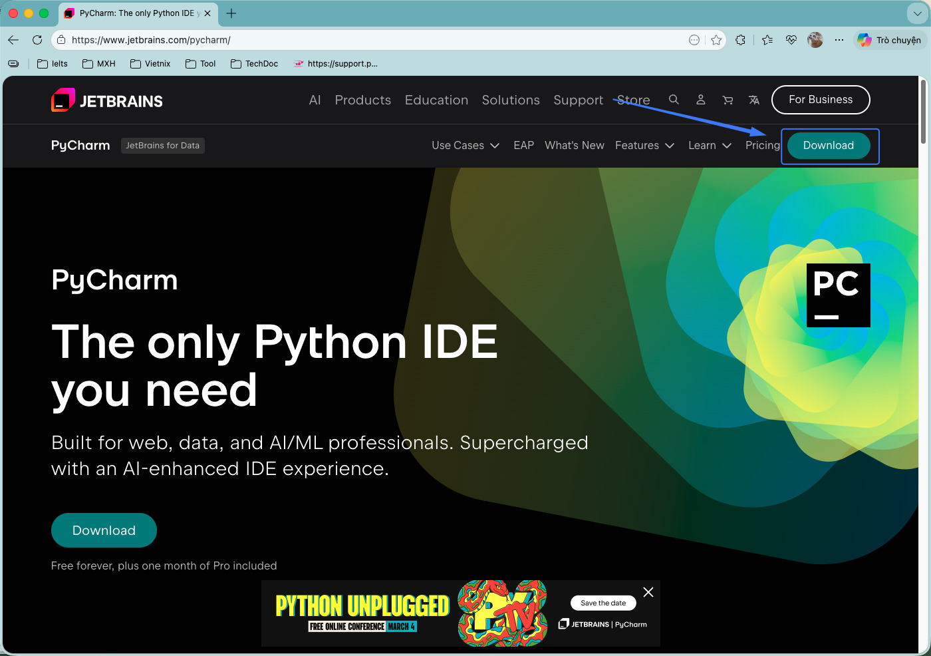Image resolution: width=931 pixels, height=656 pixels.
Task: Open the favorites list icon
Action: coord(767,40)
